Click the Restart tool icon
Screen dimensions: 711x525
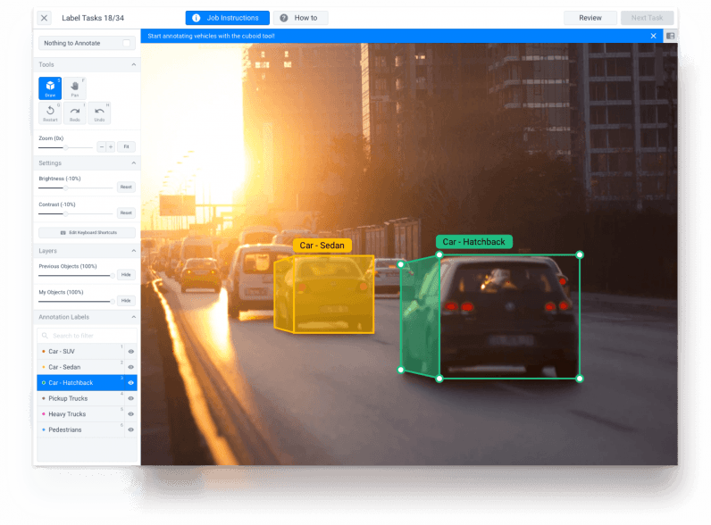(x=50, y=113)
